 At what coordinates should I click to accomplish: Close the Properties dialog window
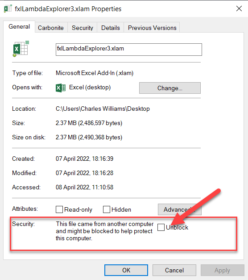tap(239, 8)
